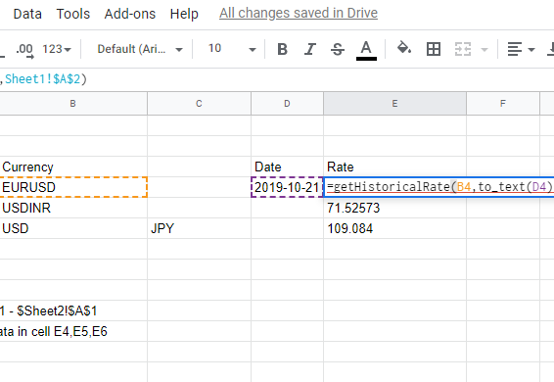The height and width of the screenshot is (382, 554).
Task: Open the Data menu
Action: (27, 14)
